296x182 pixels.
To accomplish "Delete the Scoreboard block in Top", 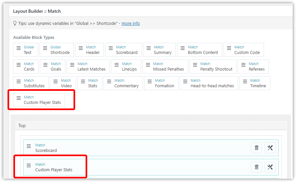I will (256, 148).
